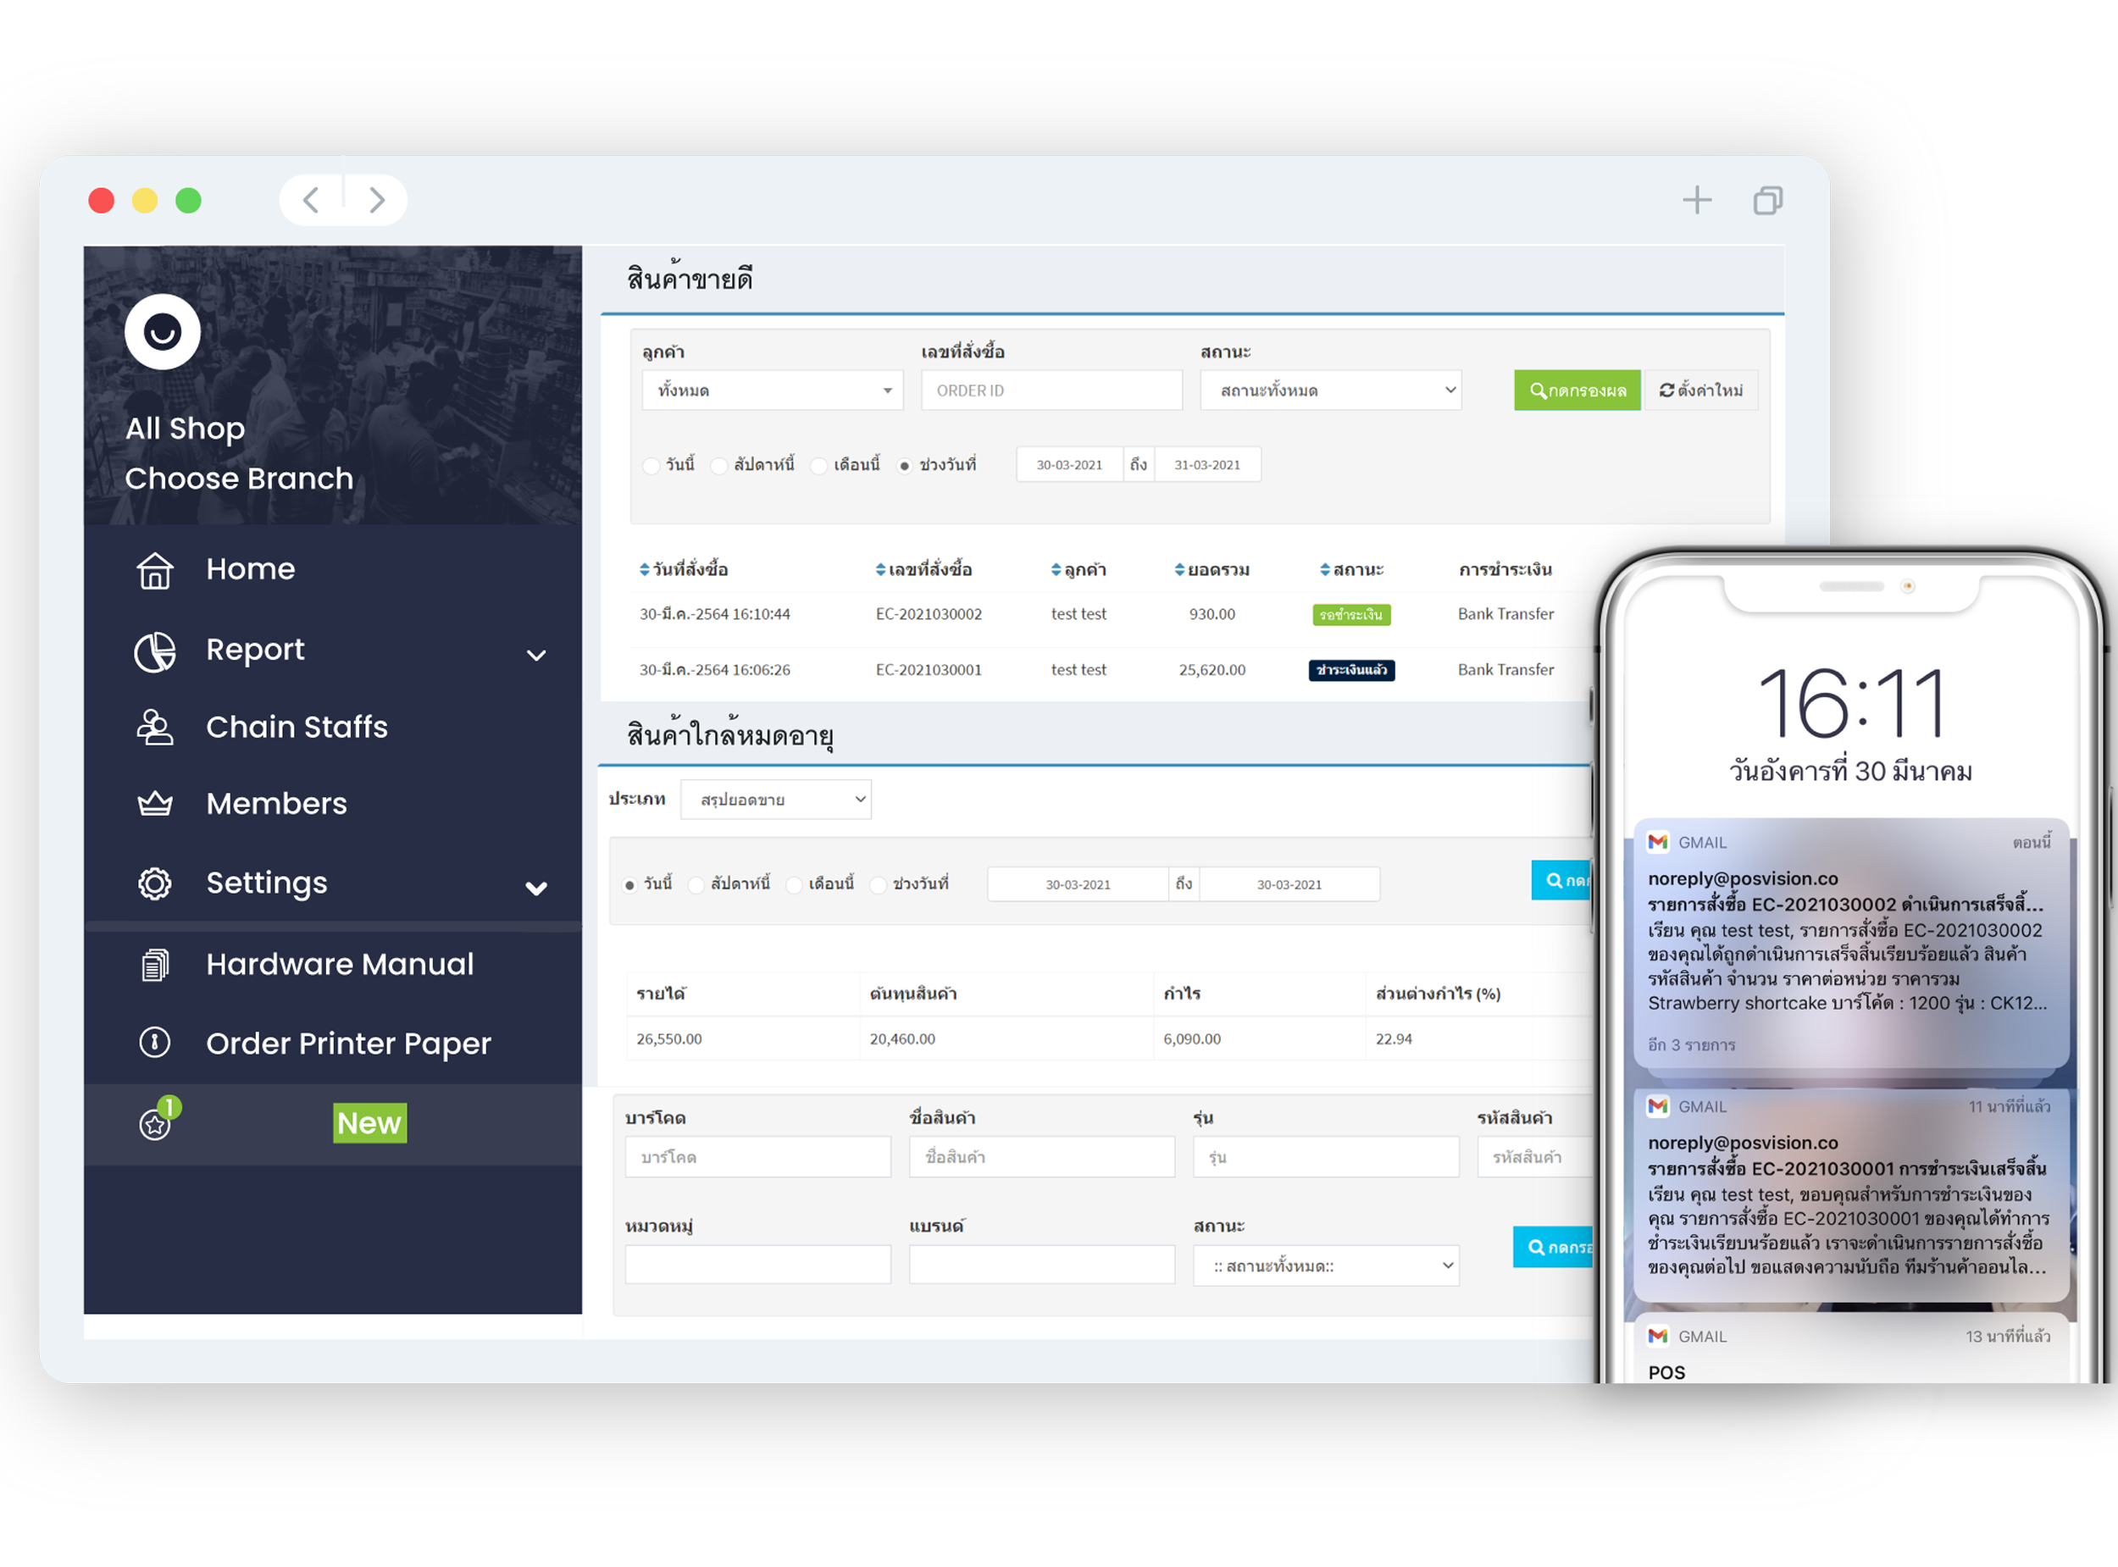Viewport: 2118px width, 1567px height.
Task: Click ตั้งค่าใหม่ reset button
Action: pos(1702,390)
